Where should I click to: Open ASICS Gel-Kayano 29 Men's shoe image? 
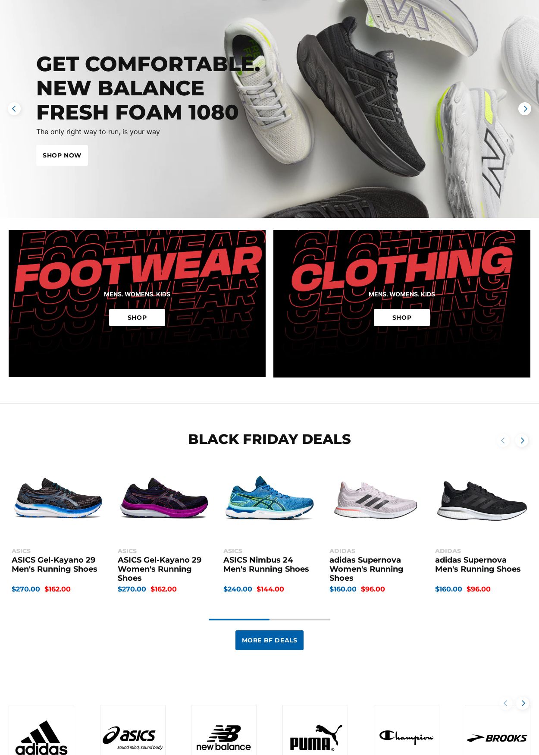(58, 498)
